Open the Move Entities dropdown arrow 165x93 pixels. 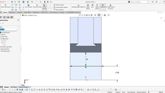click(x=70, y=10)
